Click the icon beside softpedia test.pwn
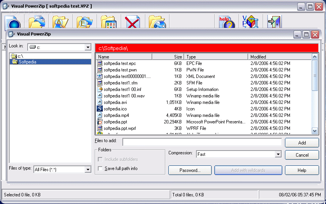 [100, 70]
